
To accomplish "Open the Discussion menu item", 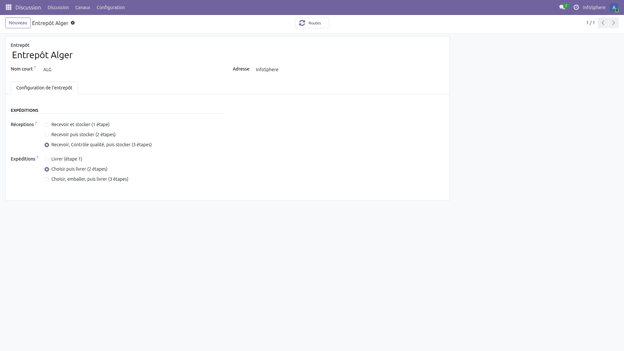I will pyautogui.click(x=58, y=7).
